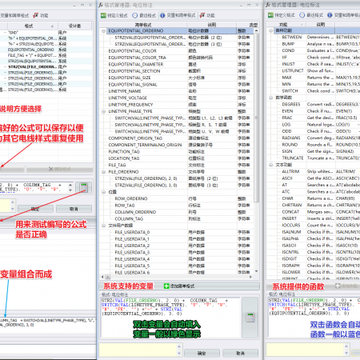Select the EQUIPOTENTIAL_COLOR variable row

coord(177,51)
